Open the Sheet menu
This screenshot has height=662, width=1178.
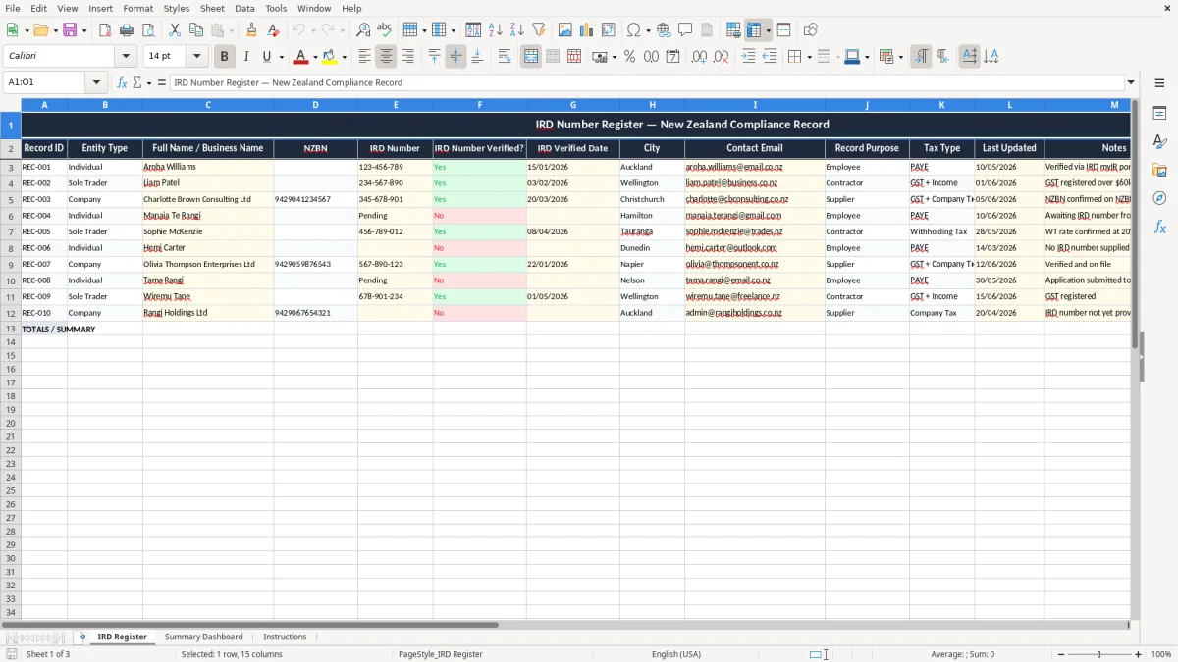click(x=212, y=8)
